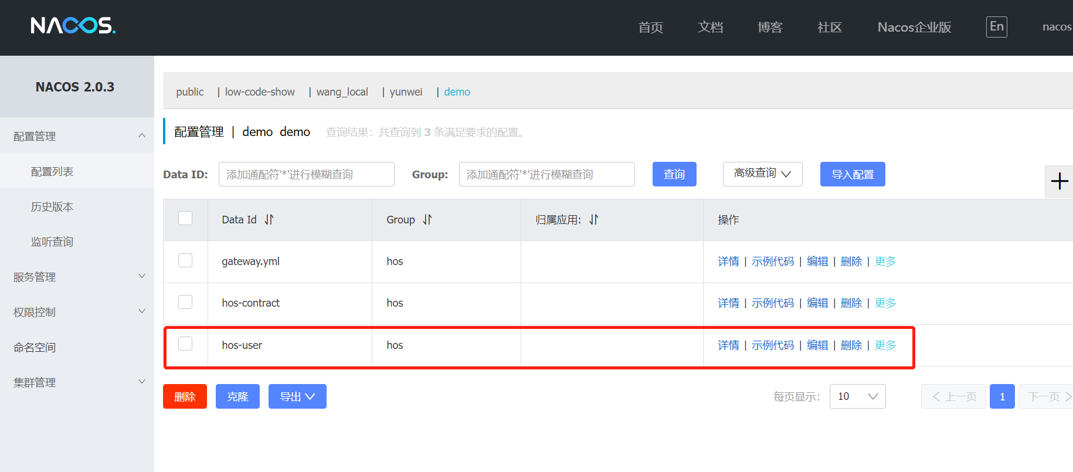Open 示例代码 for hos-user
Screen dimensions: 1073x472
773,345
